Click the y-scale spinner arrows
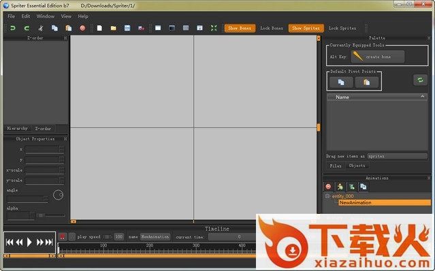The image size is (435, 271). [x=61, y=180]
